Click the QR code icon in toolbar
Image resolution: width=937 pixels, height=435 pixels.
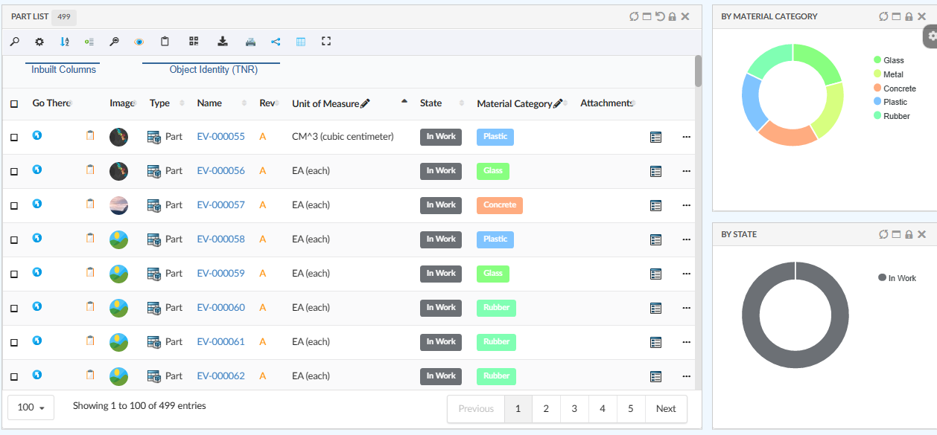(x=194, y=42)
